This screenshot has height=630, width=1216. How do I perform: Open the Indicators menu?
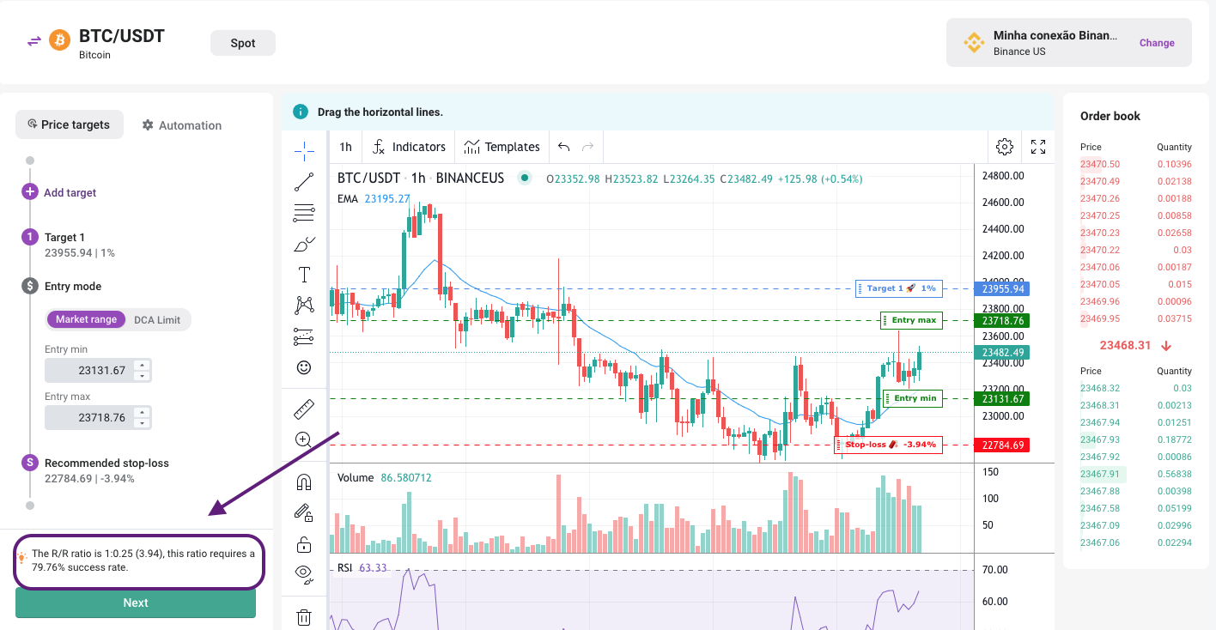pyautogui.click(x=409, y=147)
